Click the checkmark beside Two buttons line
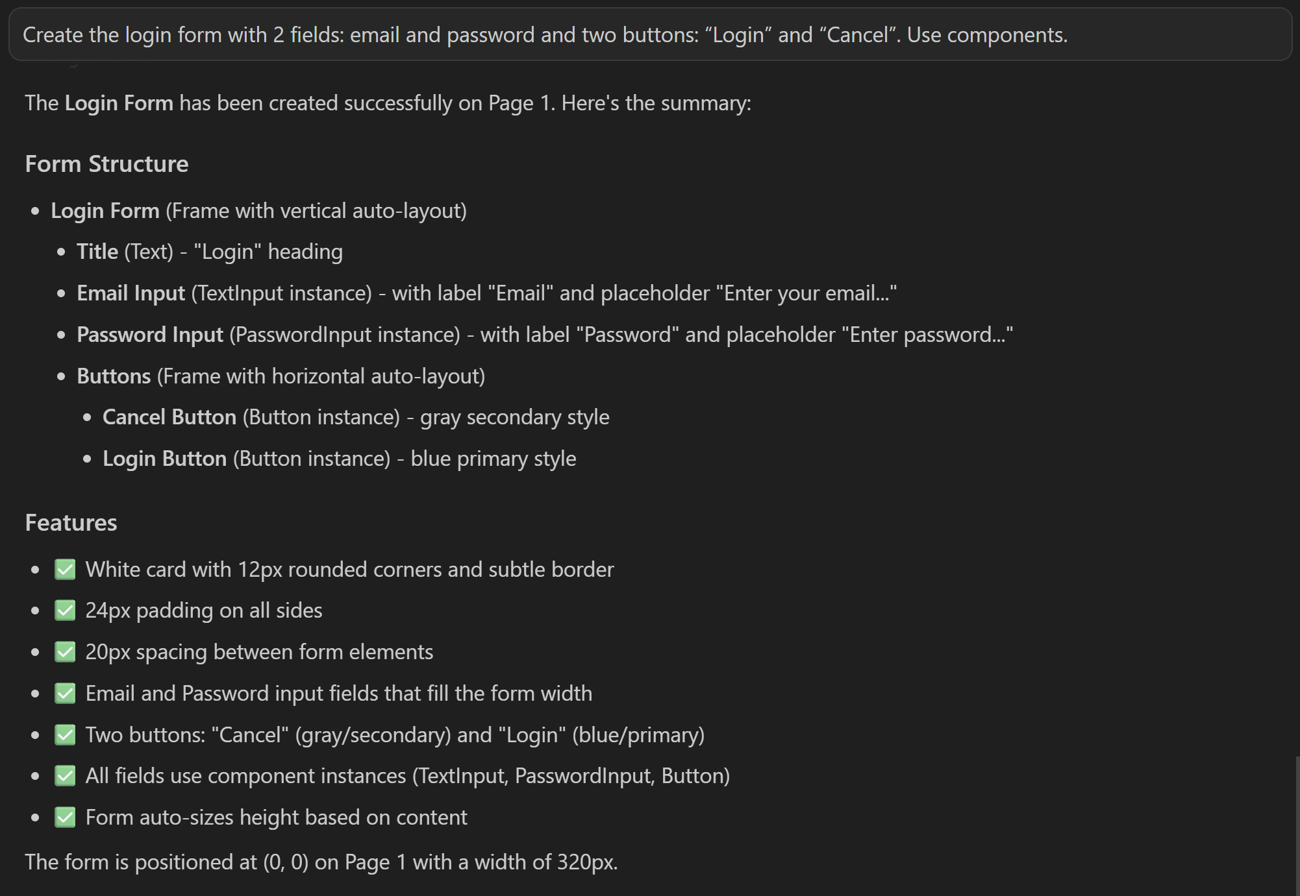Screen dimensions: 1300x896 65,735
